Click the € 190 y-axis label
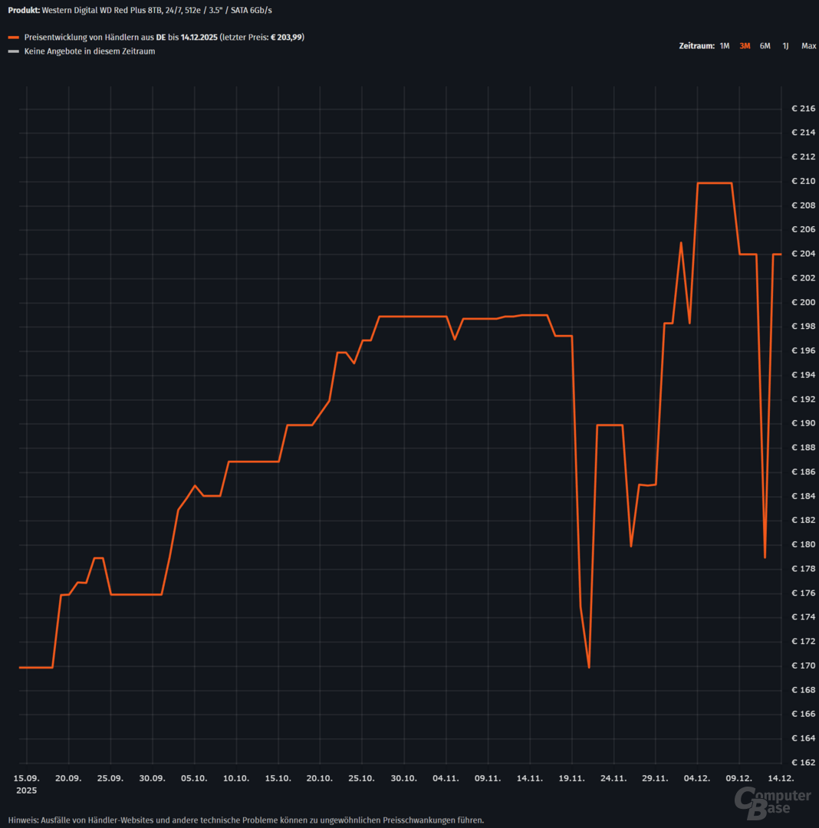The height and width of the screenshot is (828, 819). 803,424
